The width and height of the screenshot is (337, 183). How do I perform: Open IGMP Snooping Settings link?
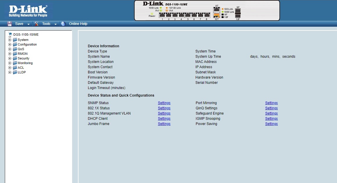click(x=271, y=119)
